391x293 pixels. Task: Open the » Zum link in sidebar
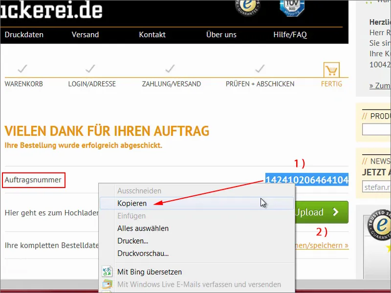coord(380,86)
